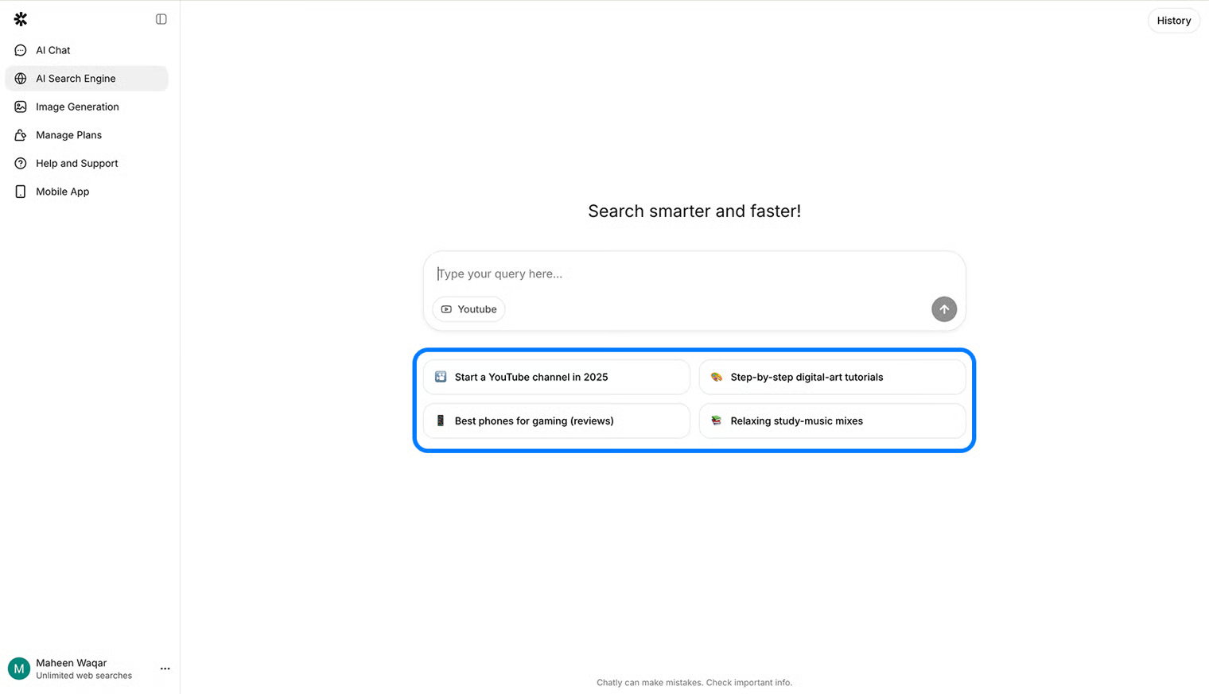Click the Chatly asterisk logo
This screenshot has height=694, width=1209.
(x=21, y=19)
